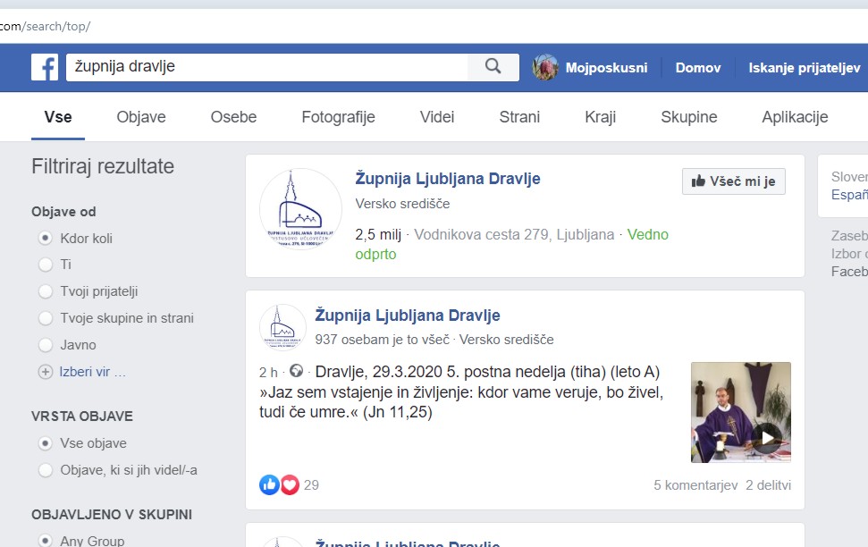Click the plus icon beside Izberi vir
The image size is (868, 547).
coord(46,372)
